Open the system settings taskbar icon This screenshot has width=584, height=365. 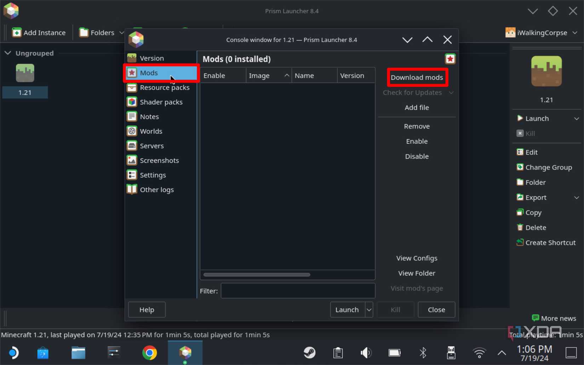(x=114, y=353)
